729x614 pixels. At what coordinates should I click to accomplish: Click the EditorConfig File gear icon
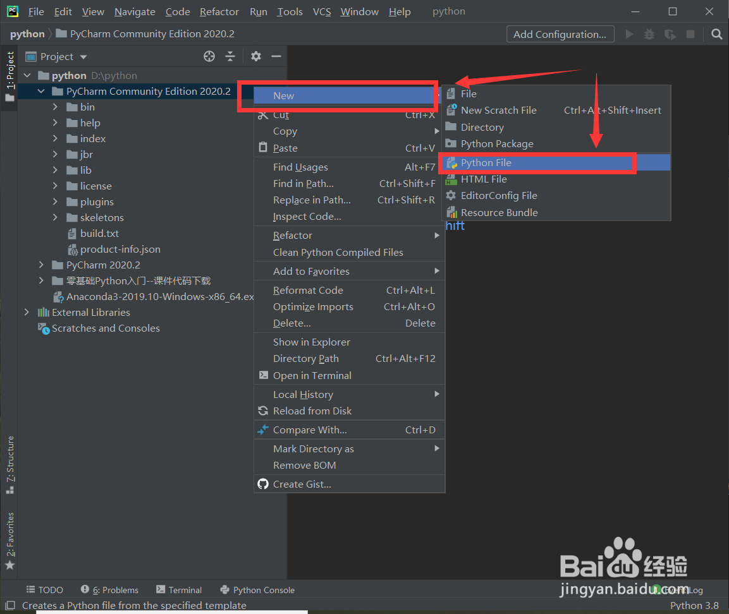(451, 196)
